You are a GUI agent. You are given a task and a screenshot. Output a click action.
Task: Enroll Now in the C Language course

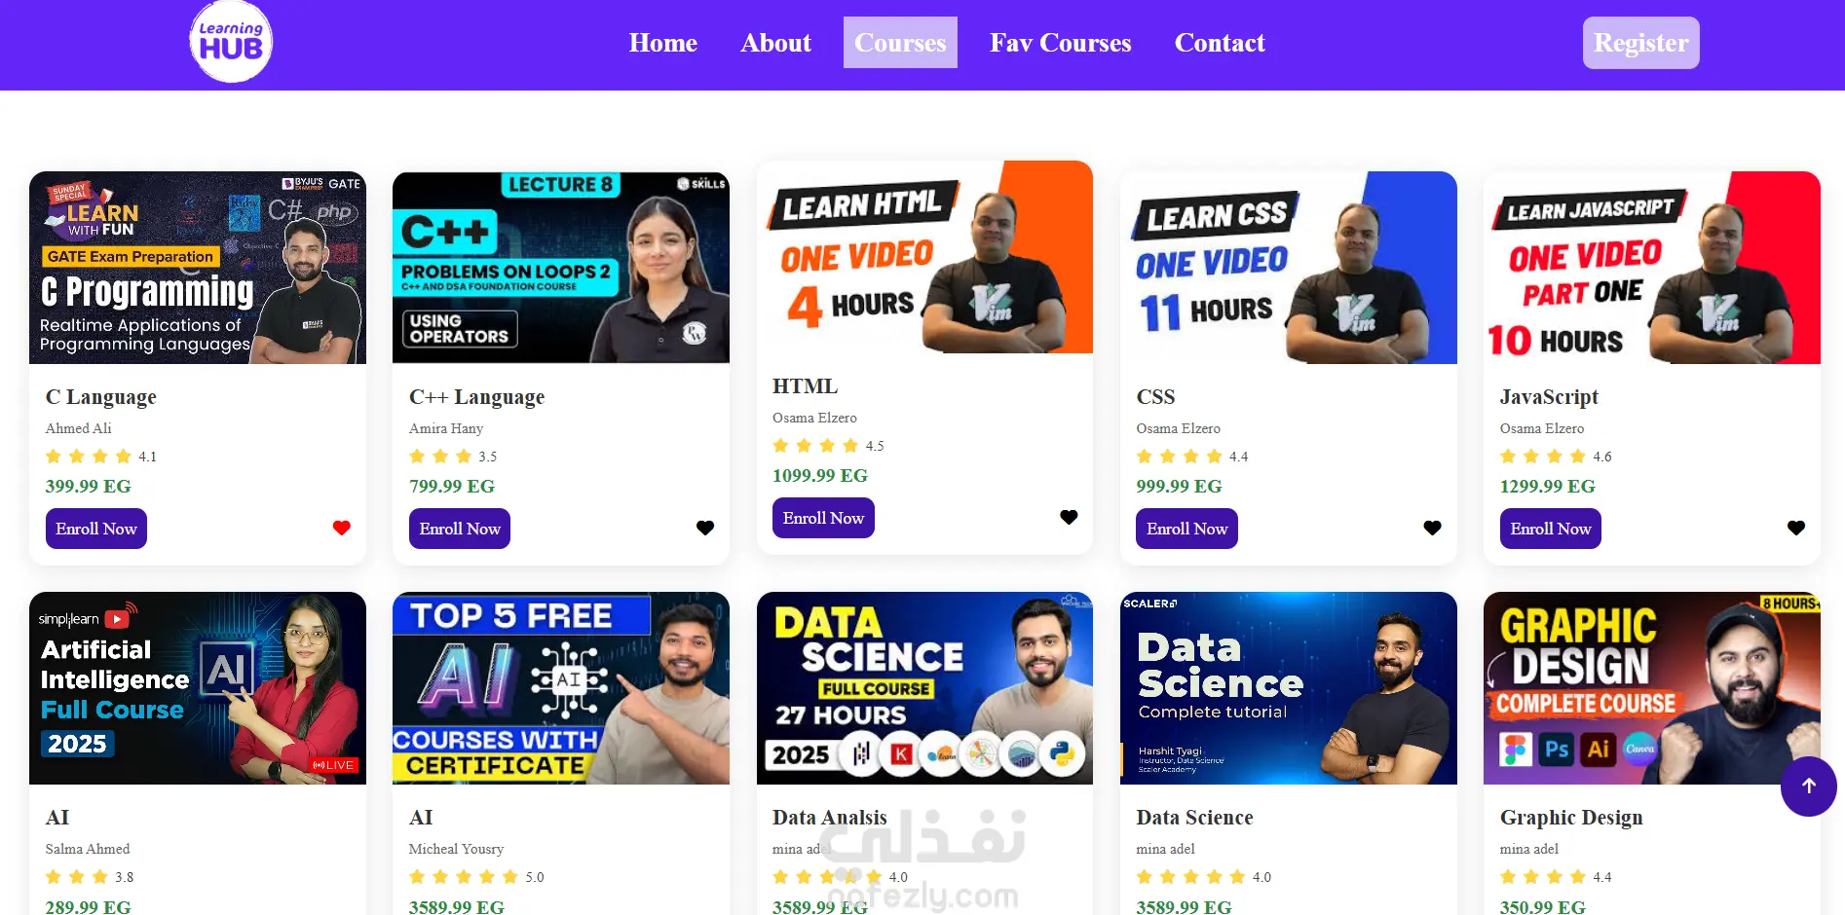95,529
